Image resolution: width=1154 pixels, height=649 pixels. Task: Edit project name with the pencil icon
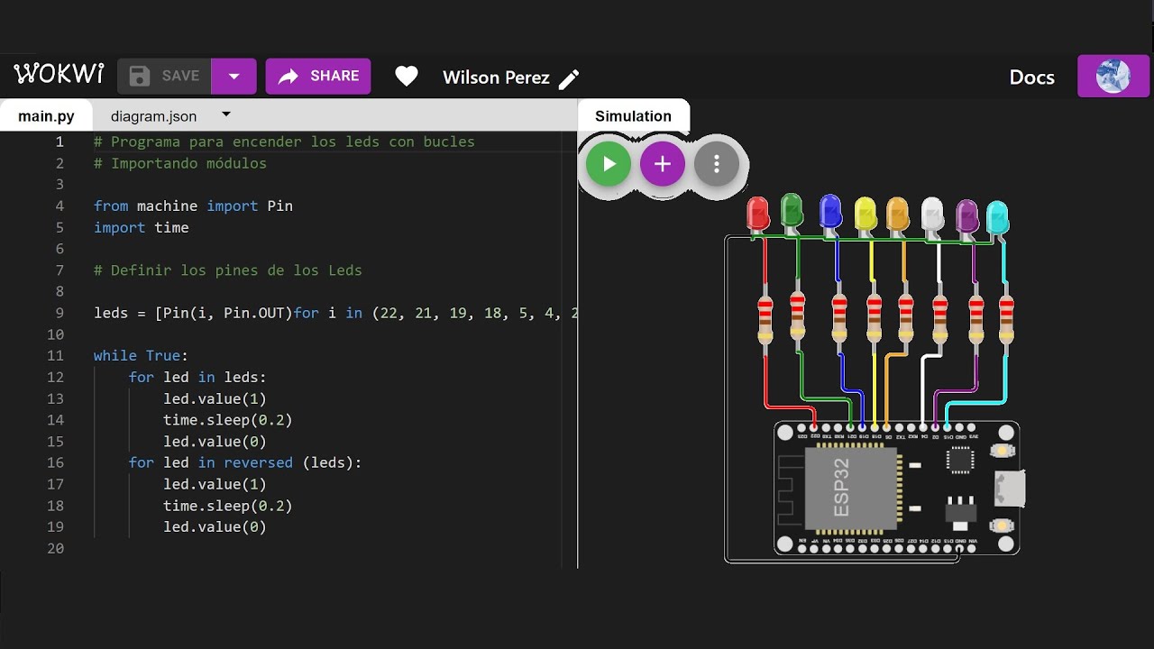coord(569,79)
